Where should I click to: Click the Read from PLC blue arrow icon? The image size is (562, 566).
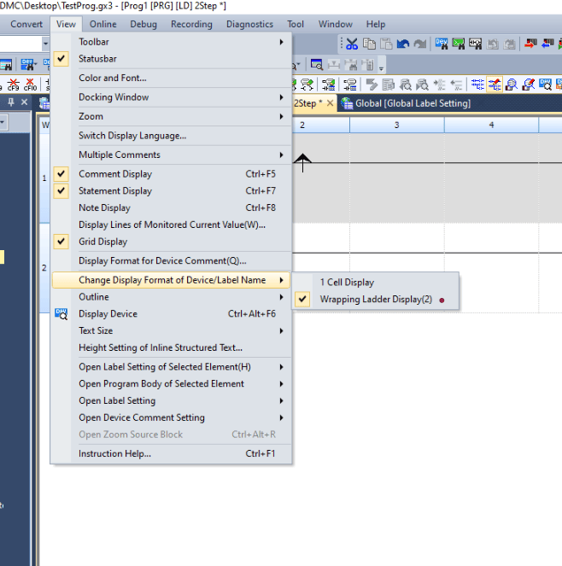(547, 44)
